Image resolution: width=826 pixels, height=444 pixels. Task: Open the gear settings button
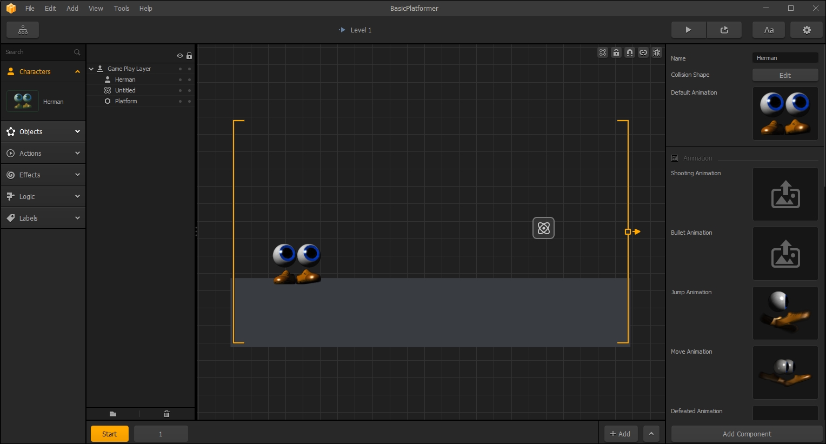[807, 30]
